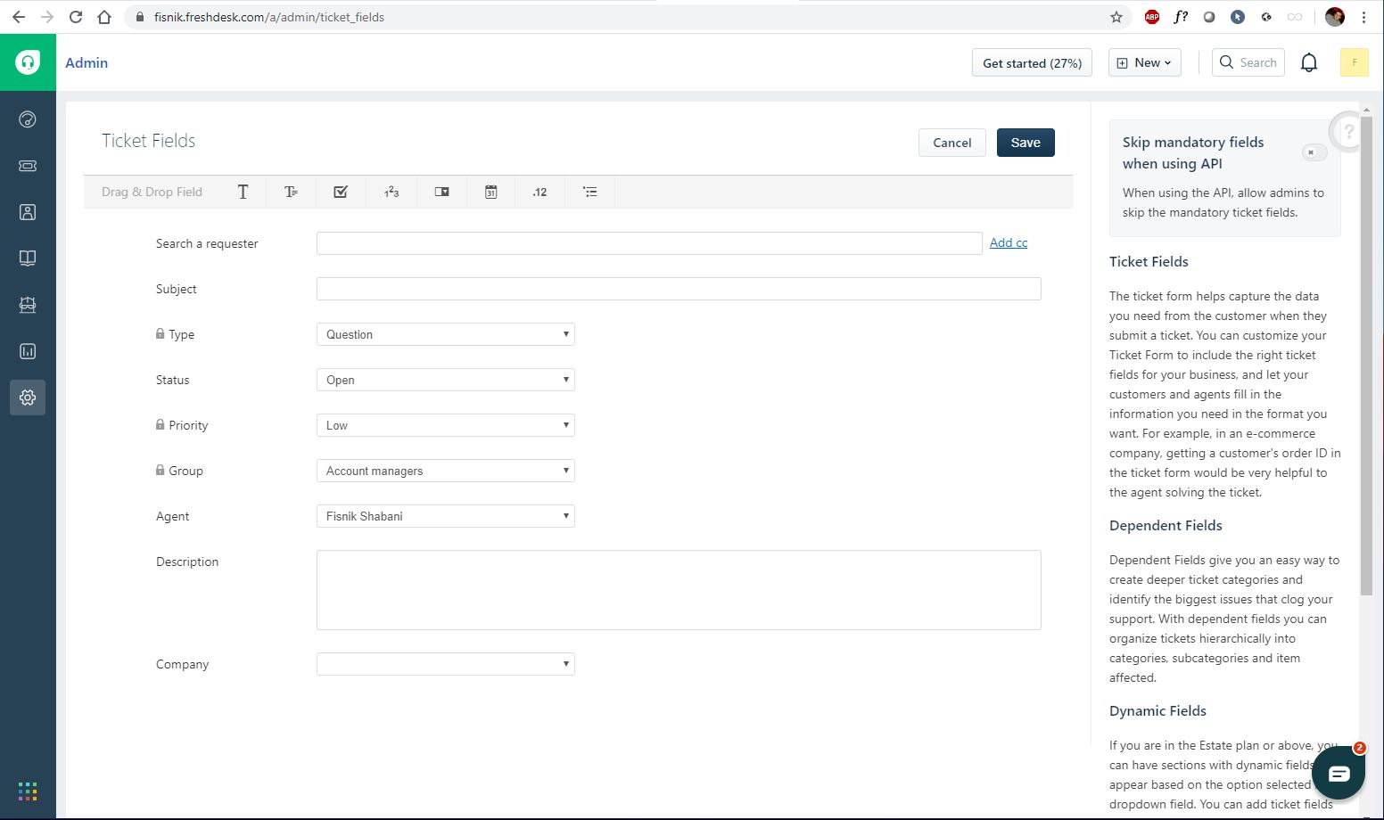Click the decimal field icon

point(540,192)
